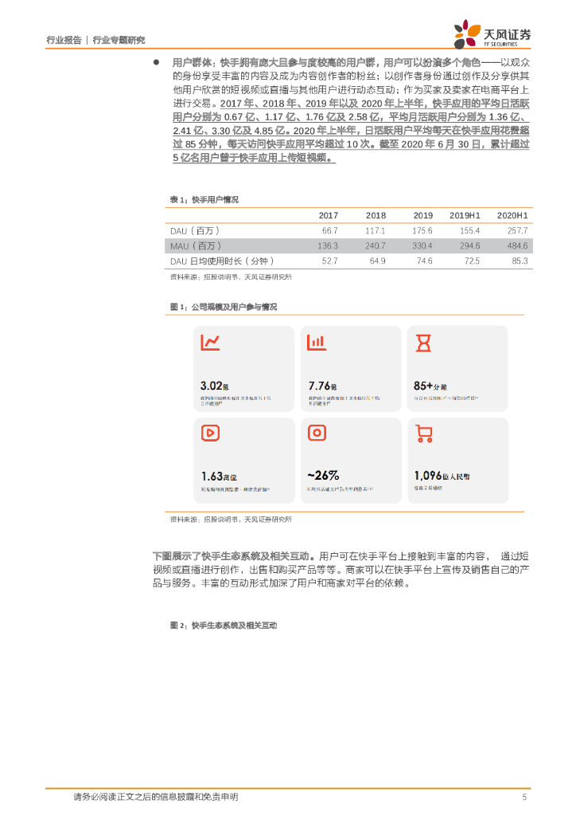Click the header text 行业专题研究
The width and height of the screenshot is (576, 816).
119,40
